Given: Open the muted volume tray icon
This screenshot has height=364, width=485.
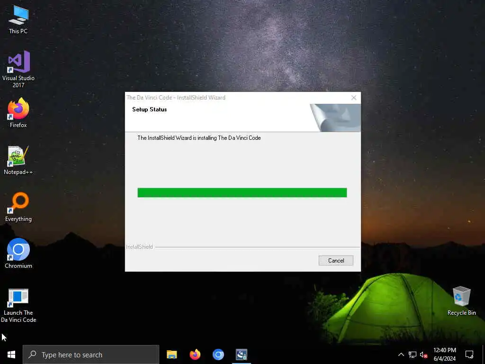Looking at the screenshot, I should point(423,355).
